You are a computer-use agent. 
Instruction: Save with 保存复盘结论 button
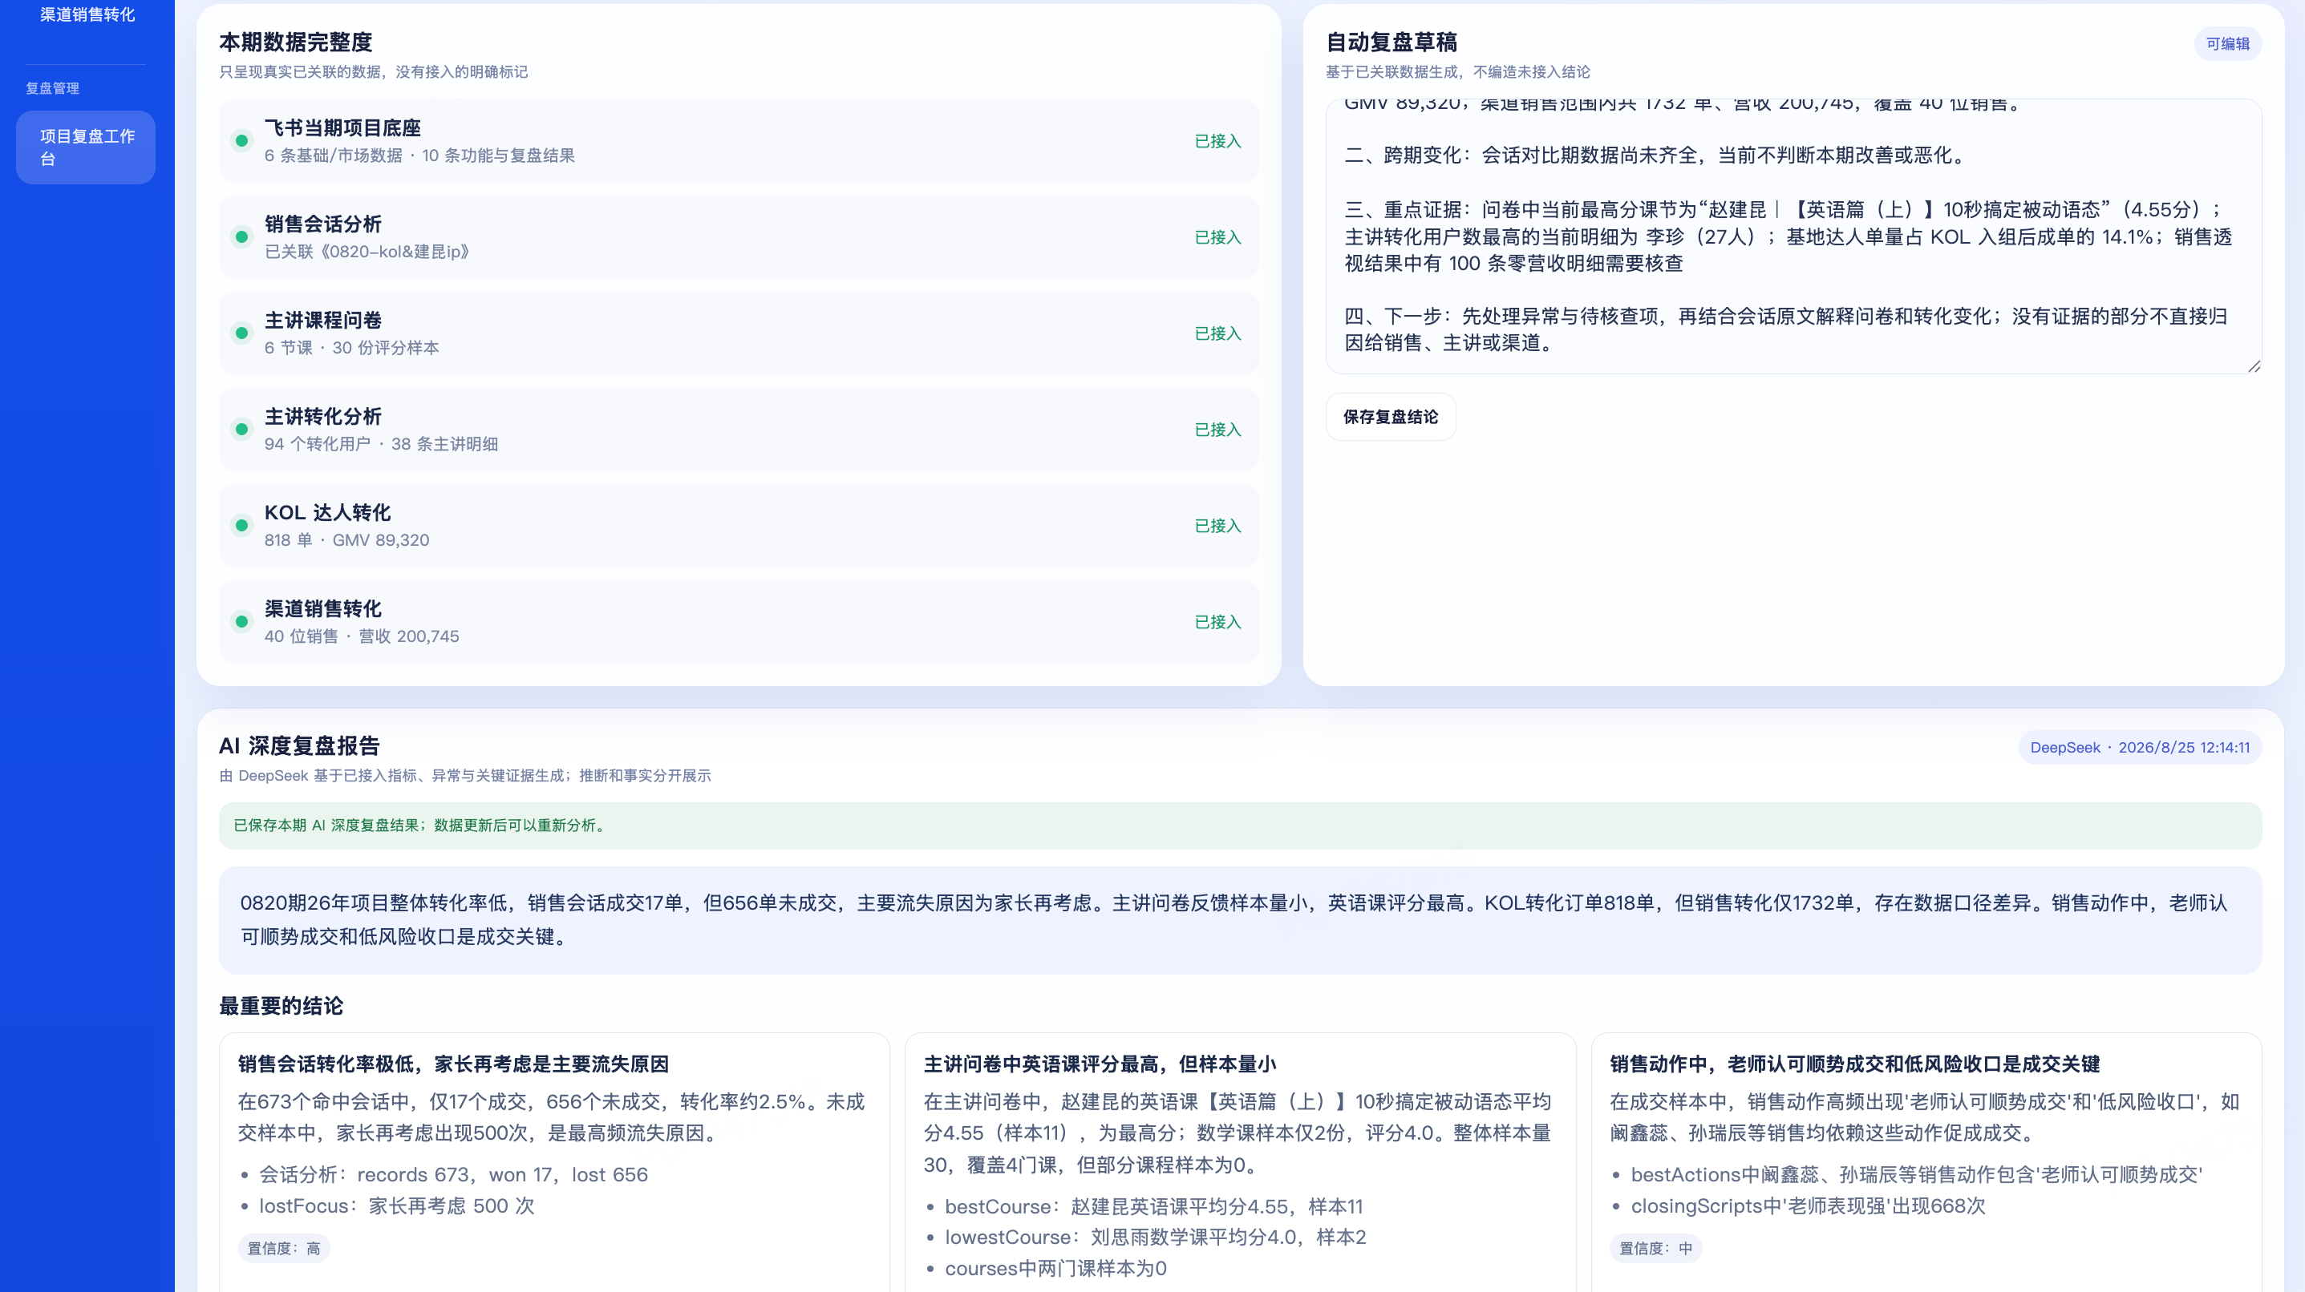(x=1391, y=417)
